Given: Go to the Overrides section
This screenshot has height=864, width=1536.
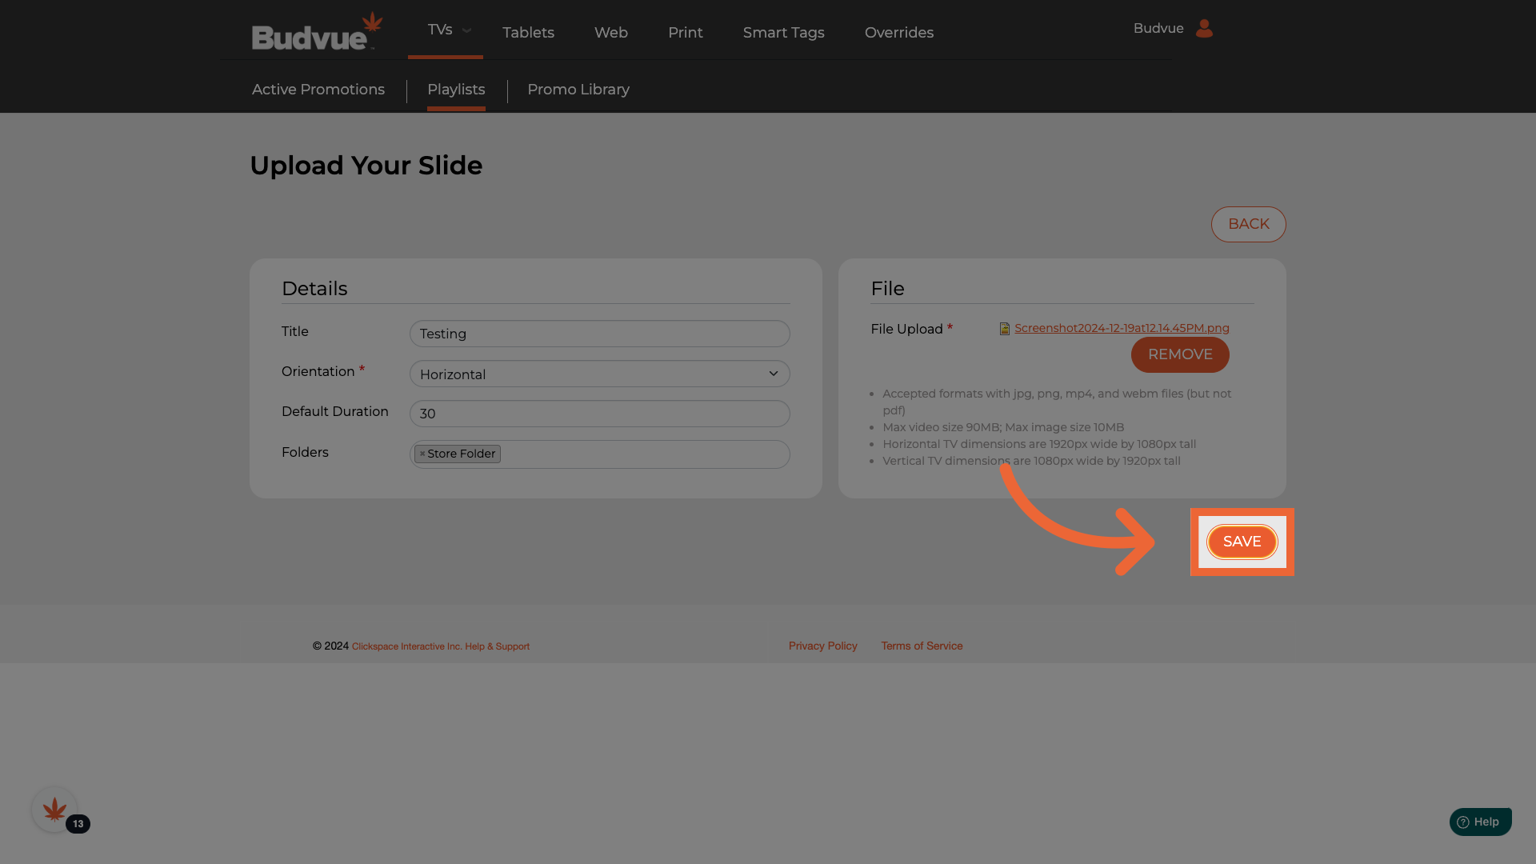Looking at the screenshot, I should [898, 33].
